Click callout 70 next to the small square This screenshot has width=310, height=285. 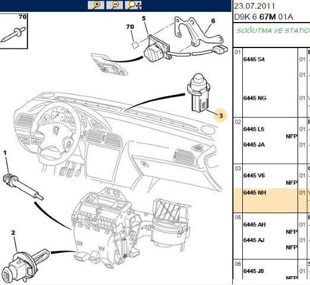[x=130, y=27]
